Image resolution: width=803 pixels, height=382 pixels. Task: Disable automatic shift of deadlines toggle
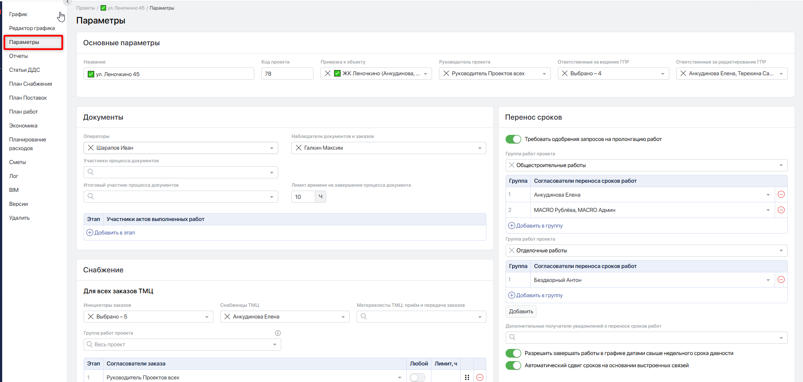click(x=513, y=365)
